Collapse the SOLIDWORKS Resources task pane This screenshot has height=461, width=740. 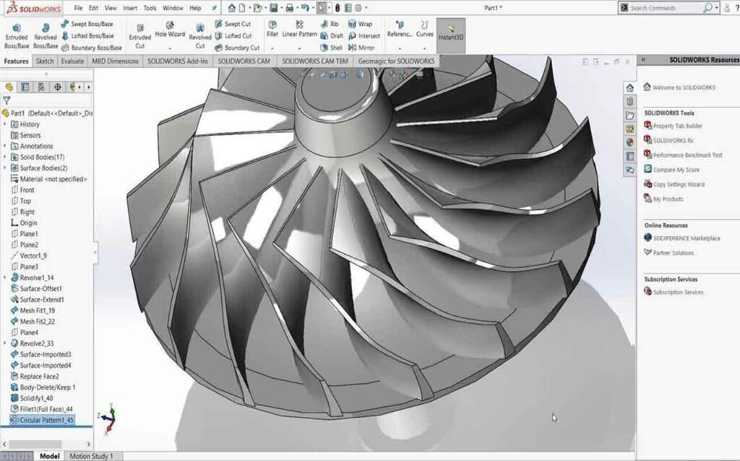pos(642,60)
